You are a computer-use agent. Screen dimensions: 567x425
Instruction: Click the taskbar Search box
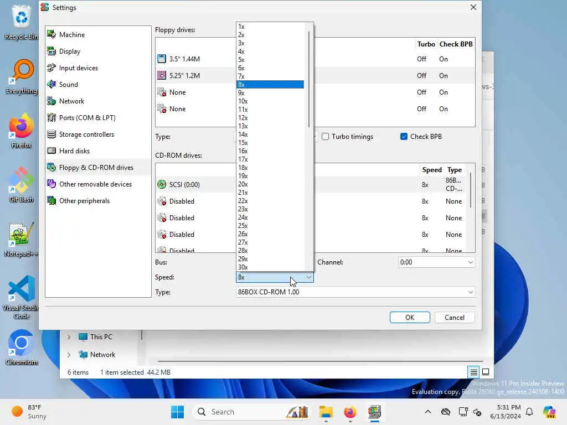point(251,412)
